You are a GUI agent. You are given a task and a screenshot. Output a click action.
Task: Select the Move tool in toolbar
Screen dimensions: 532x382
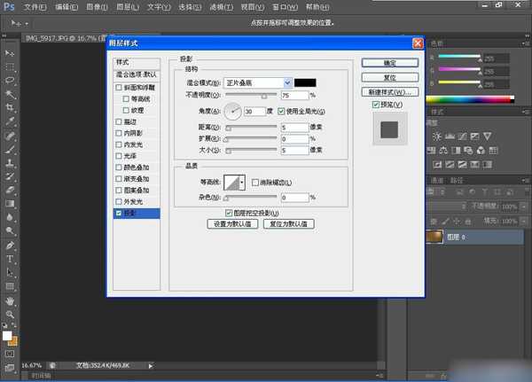(10, 53)
